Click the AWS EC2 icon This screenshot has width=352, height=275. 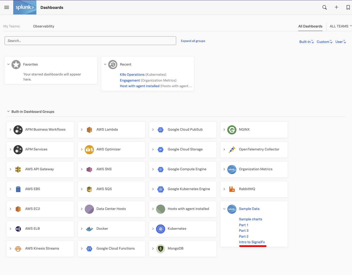18,209
